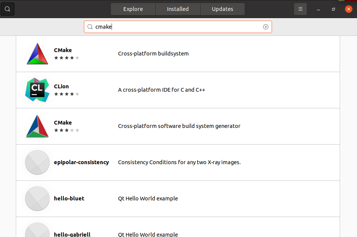Clear the cmake search text
Image resolution: width=357 pixels, height=237 pixels.
[265, 27]
